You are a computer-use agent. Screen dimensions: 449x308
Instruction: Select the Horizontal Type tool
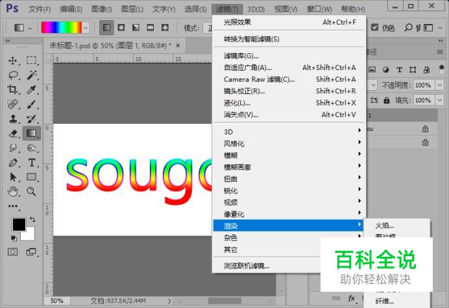coord(32,163)
